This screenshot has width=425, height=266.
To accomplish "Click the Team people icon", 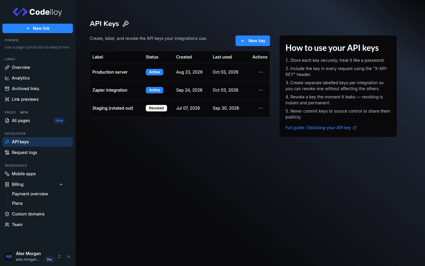I will pos(7,225).
